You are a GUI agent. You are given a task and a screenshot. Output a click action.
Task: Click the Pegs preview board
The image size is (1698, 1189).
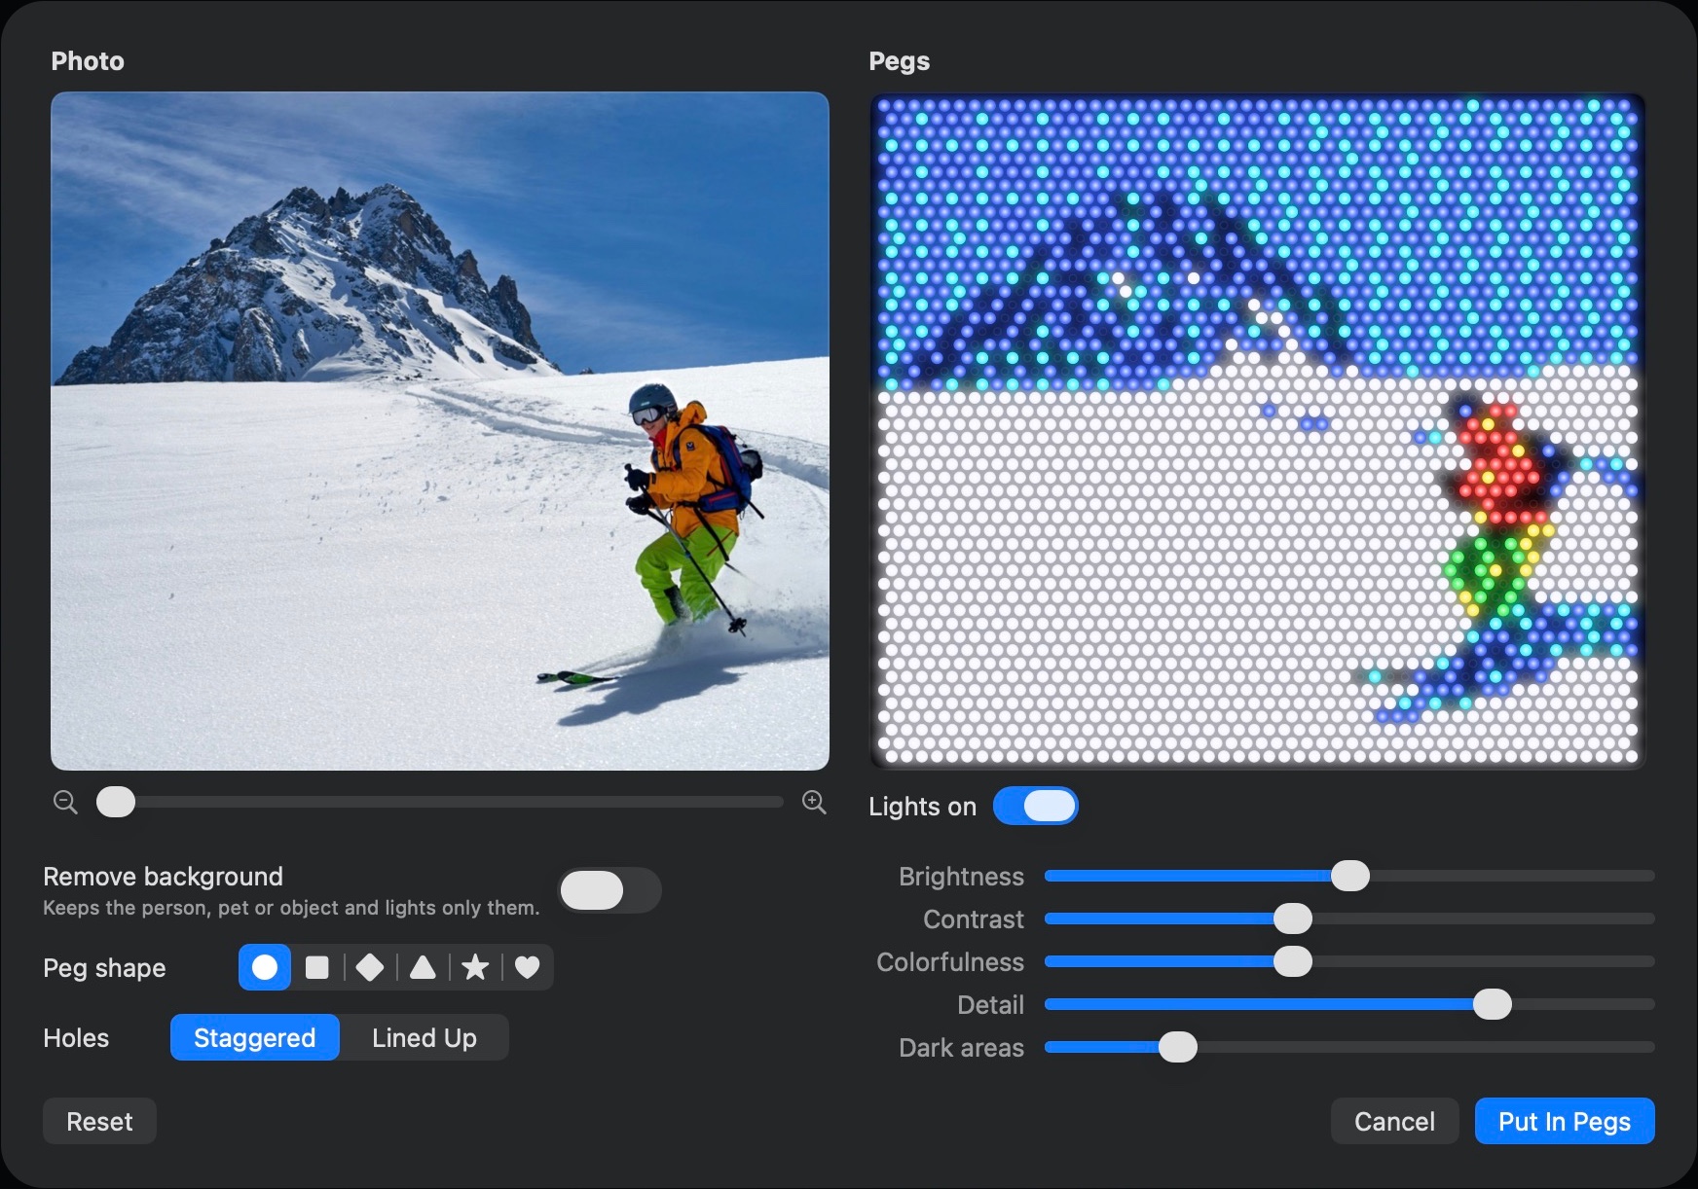click(1258, 431)
